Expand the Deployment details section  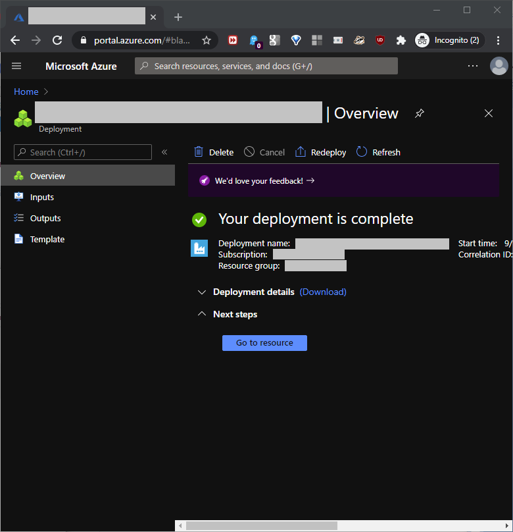246,292
